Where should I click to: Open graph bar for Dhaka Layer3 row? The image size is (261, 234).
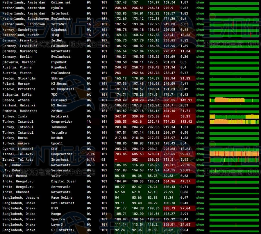coord(234,225)
